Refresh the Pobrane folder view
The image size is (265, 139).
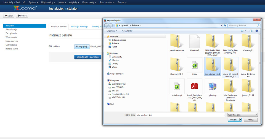click(x=225, y=25)
